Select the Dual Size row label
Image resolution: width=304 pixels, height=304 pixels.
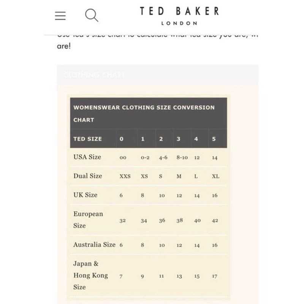pyautogui.click(x=88, y=176)
